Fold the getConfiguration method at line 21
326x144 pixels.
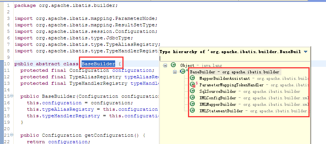pyautogui.click(x=12, y=135)
